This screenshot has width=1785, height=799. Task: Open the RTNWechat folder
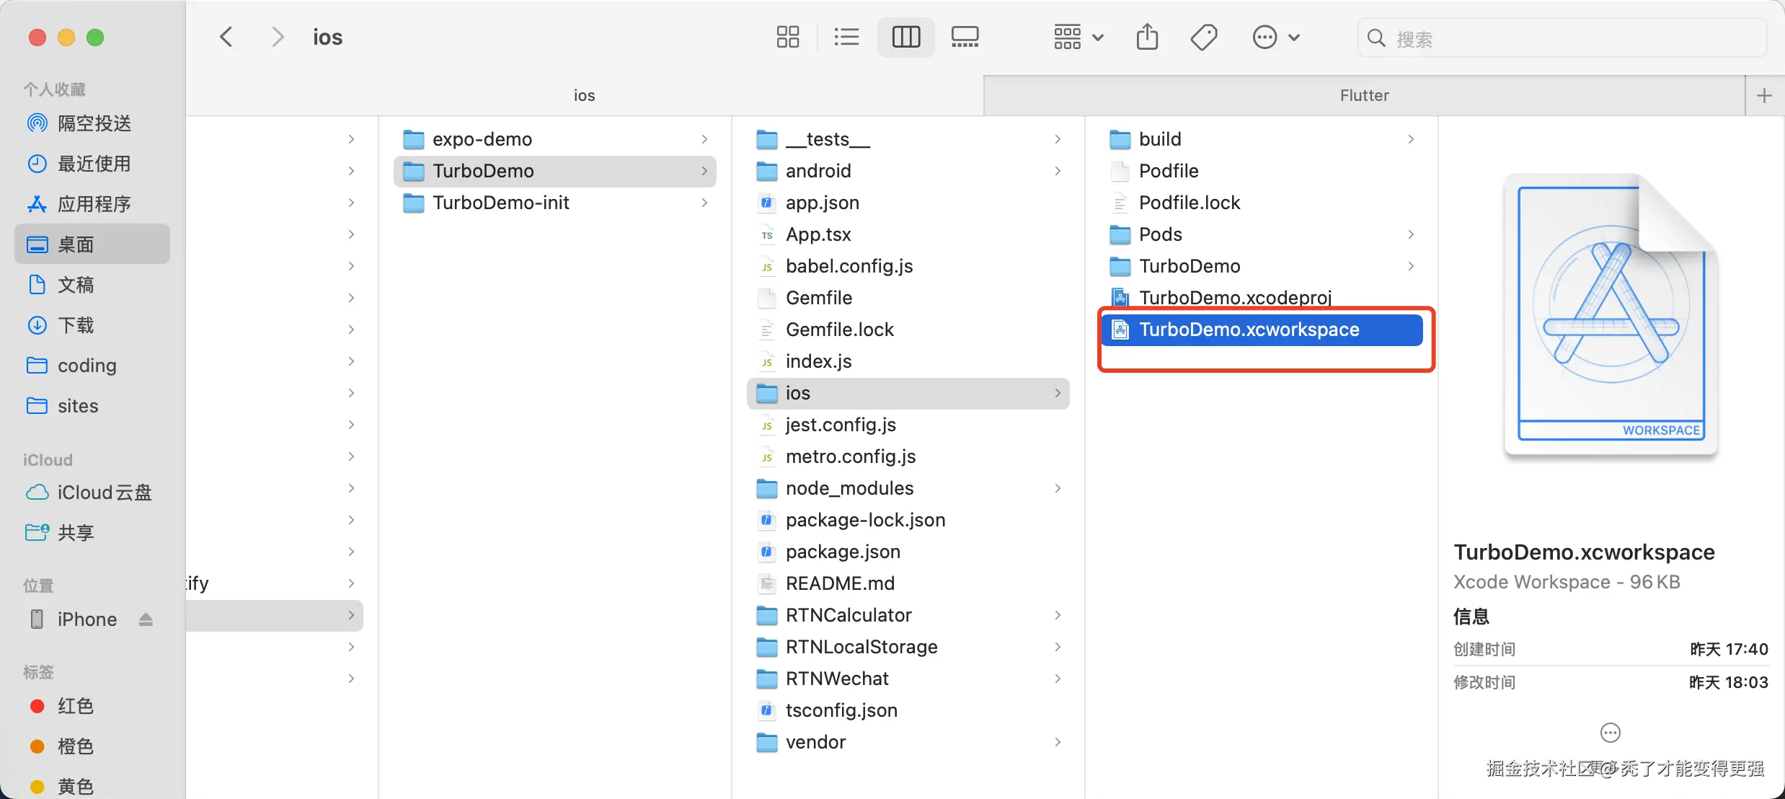pos(908,679)
